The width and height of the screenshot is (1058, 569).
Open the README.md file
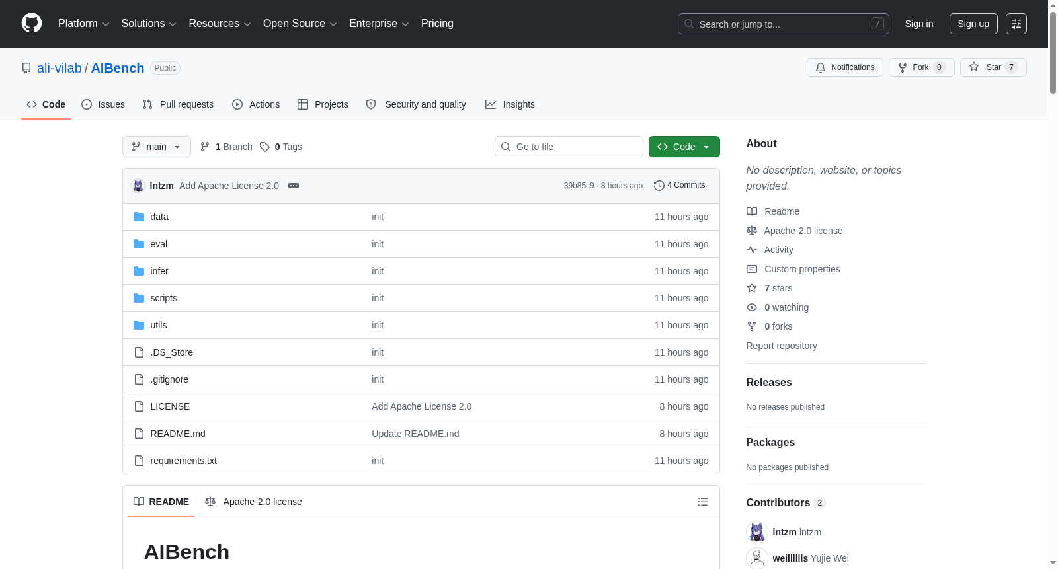(178, 434)
